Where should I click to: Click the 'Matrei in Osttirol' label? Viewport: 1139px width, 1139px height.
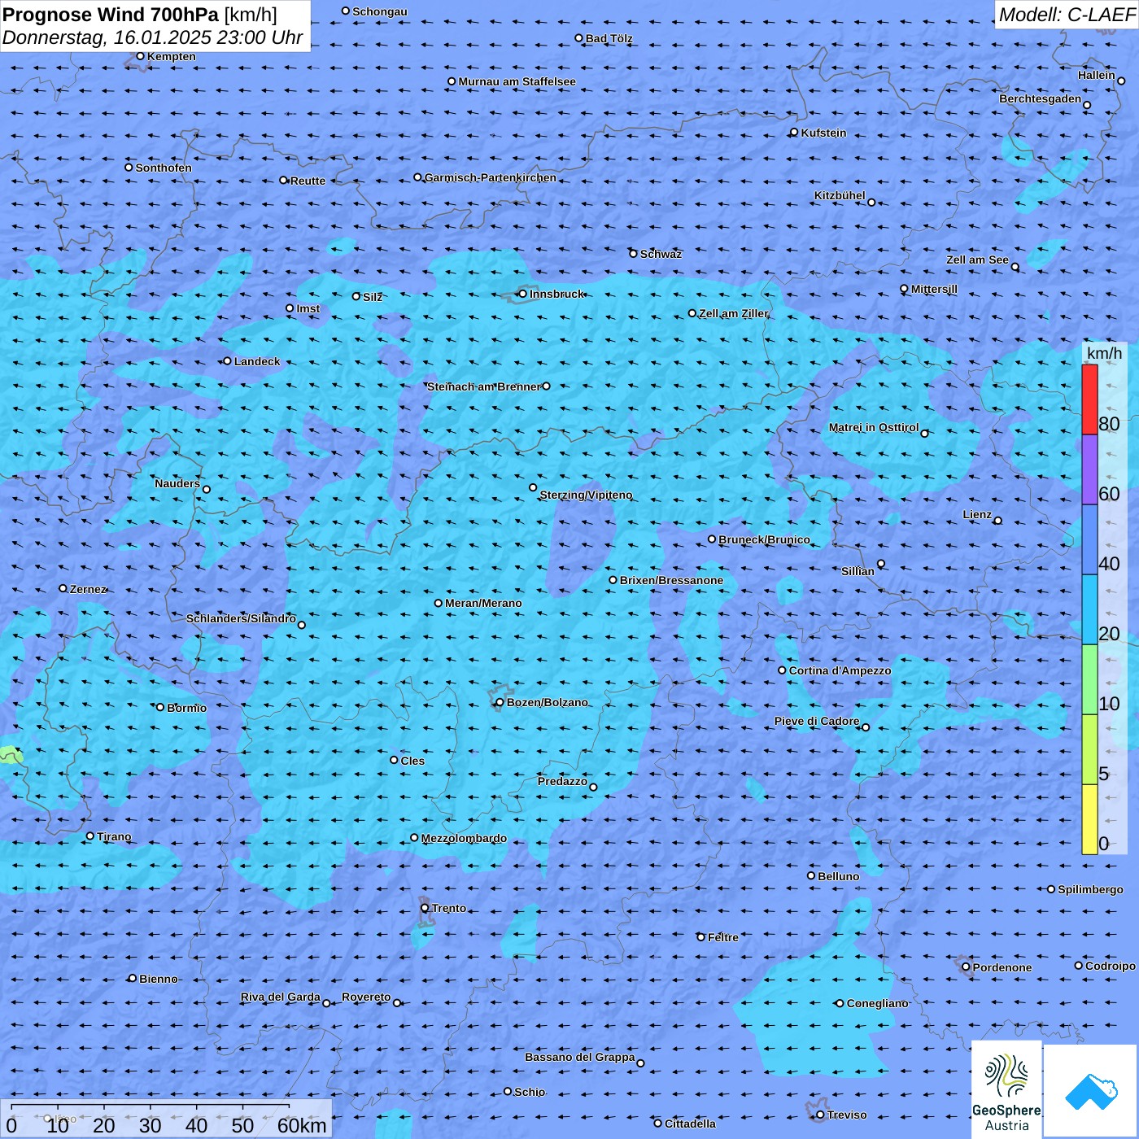pyautogui.click(x=874, y=428)
